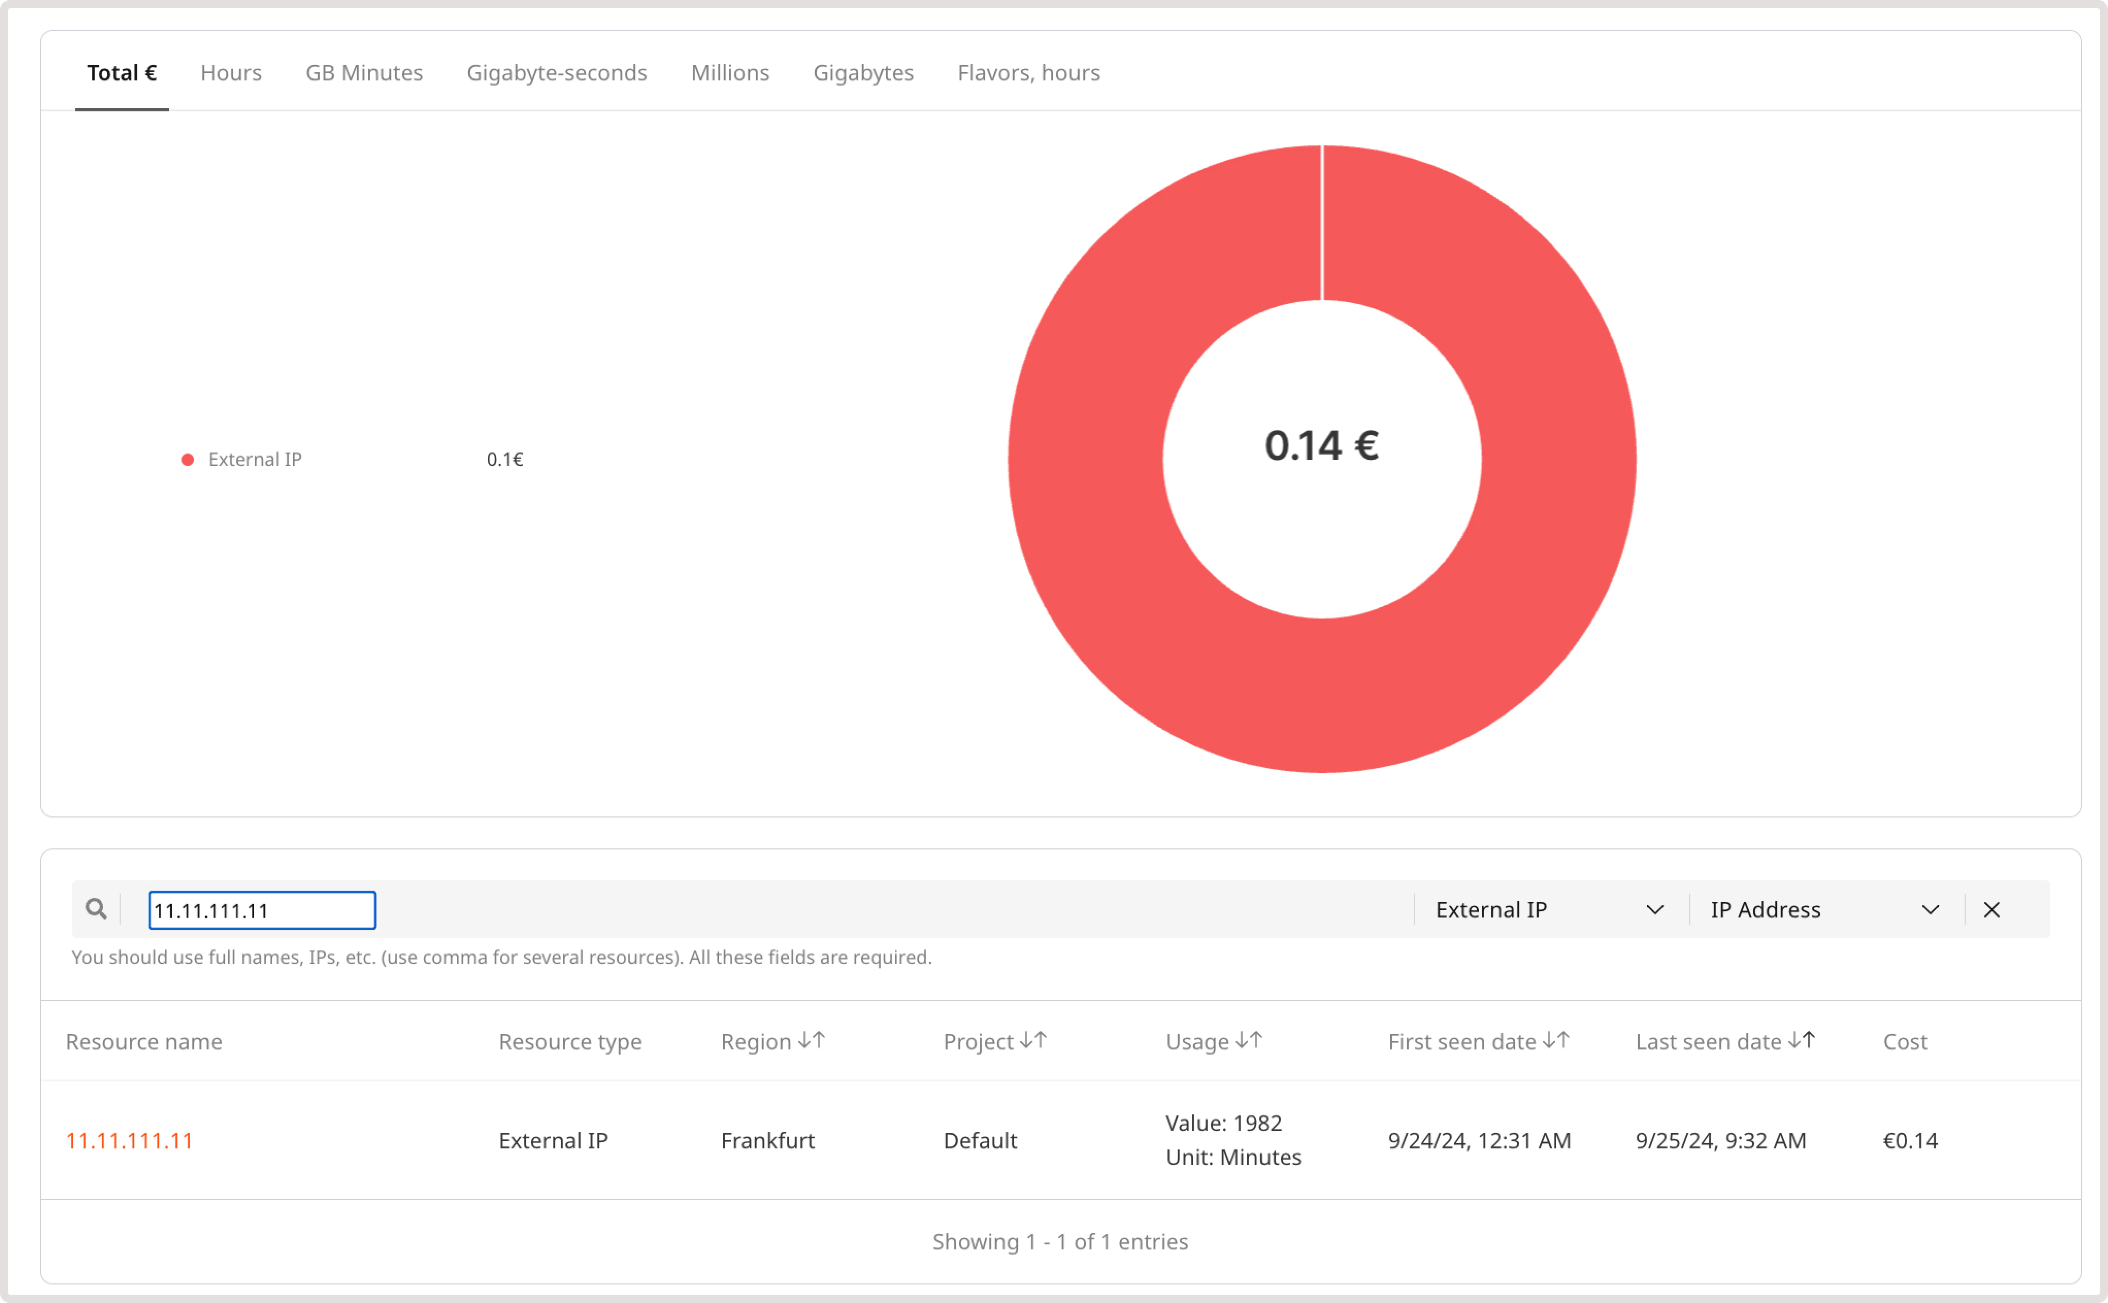The image size is (2108, 1303).
Task: Click the red External IP legend dot
Action: [x=188, y=459]
